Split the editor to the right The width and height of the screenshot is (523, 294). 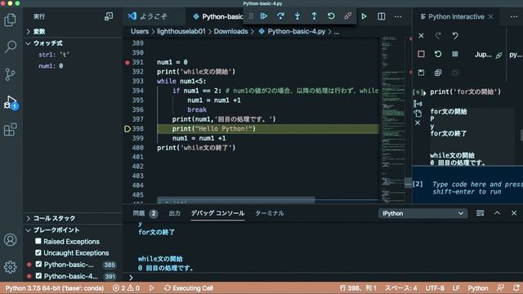pos(382,16)
